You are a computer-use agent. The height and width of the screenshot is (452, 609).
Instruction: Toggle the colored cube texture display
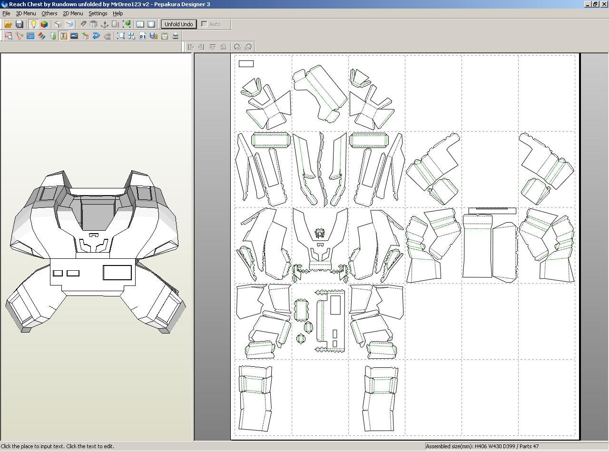click(x=44, y=24)
